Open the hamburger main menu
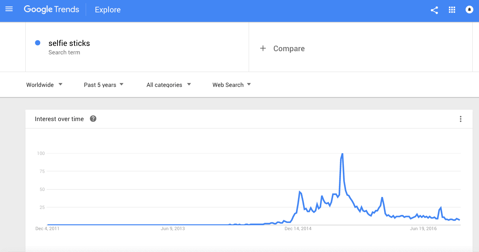The height and width of the screenshot is (252, 479). tap(9, 10)
